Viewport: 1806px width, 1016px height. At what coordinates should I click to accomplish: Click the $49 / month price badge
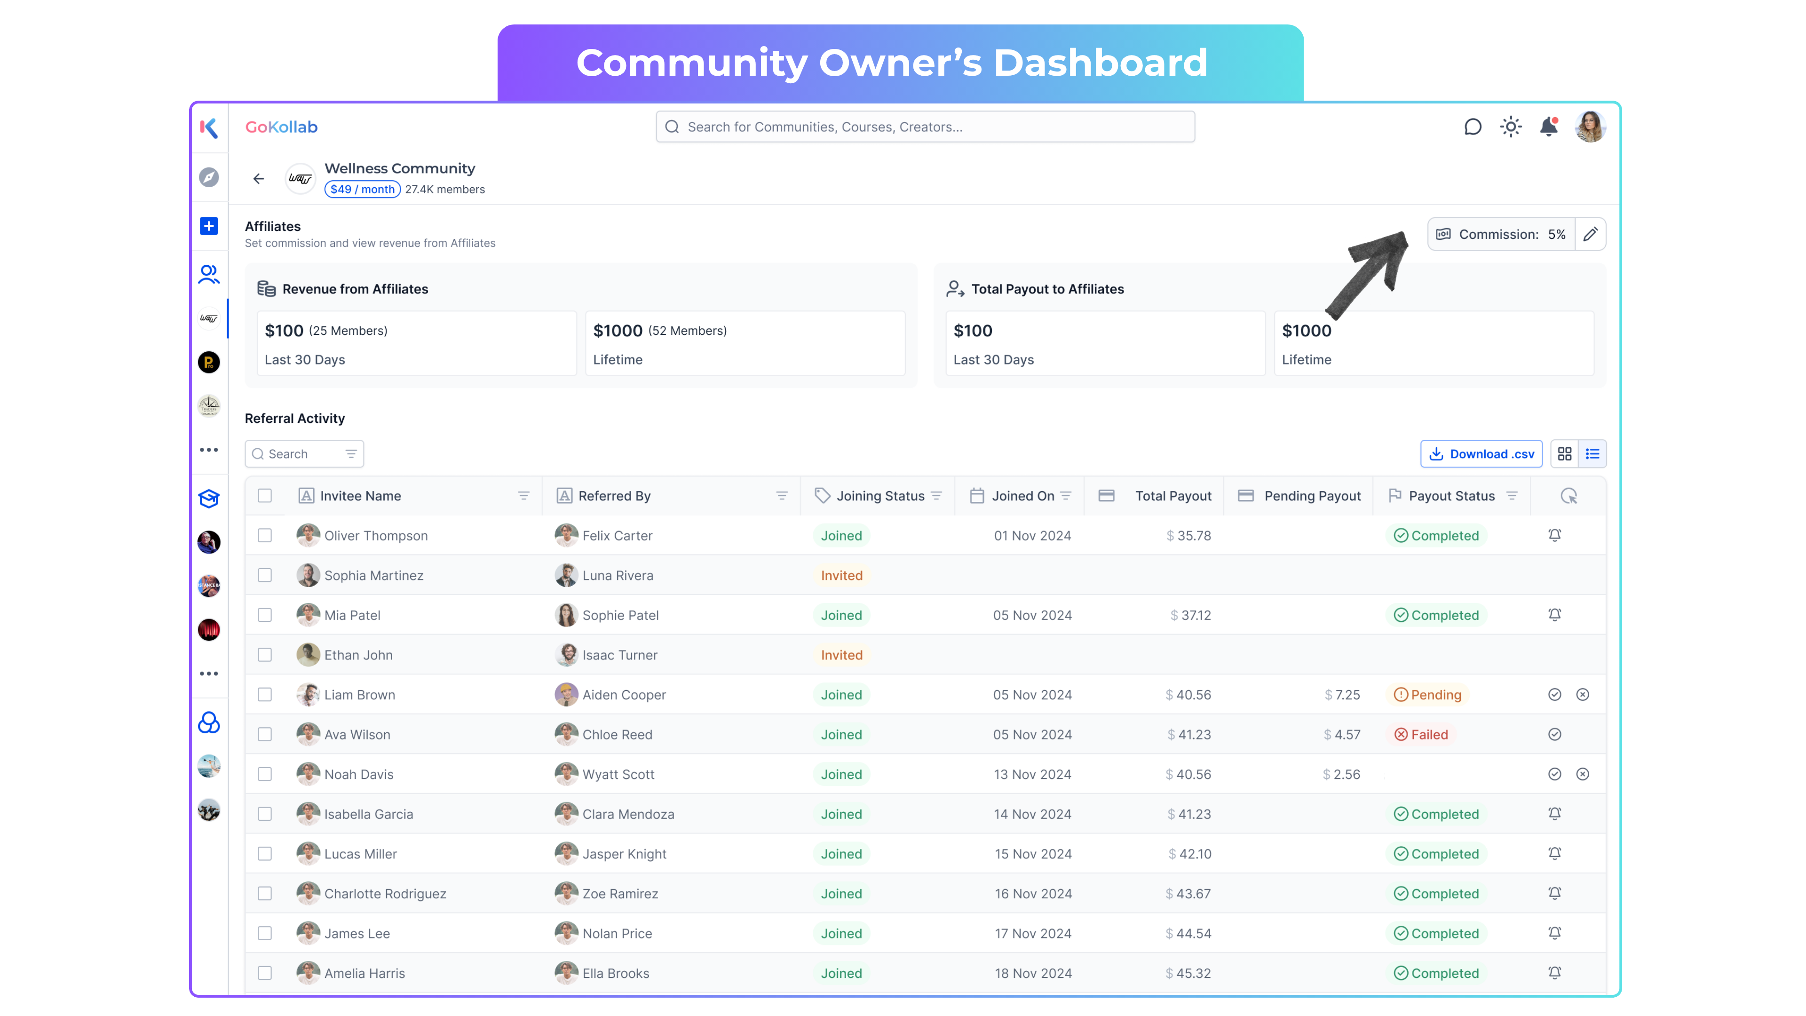[362, 189]
